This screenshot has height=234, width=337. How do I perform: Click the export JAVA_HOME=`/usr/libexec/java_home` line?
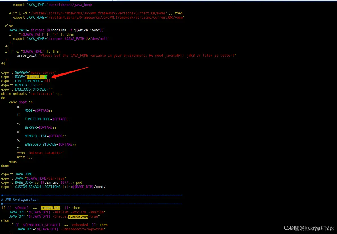click(x=53, y=5)
